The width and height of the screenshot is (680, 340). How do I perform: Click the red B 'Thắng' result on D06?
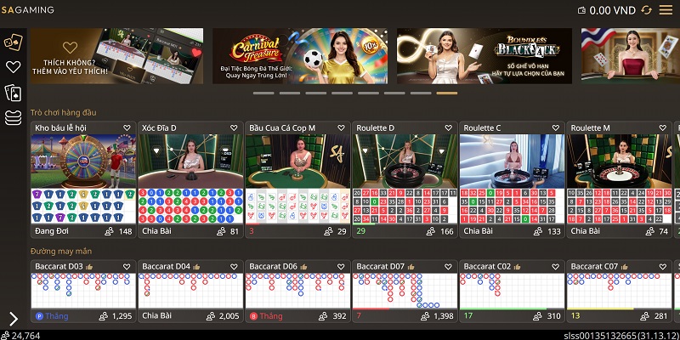click(267, 316)
